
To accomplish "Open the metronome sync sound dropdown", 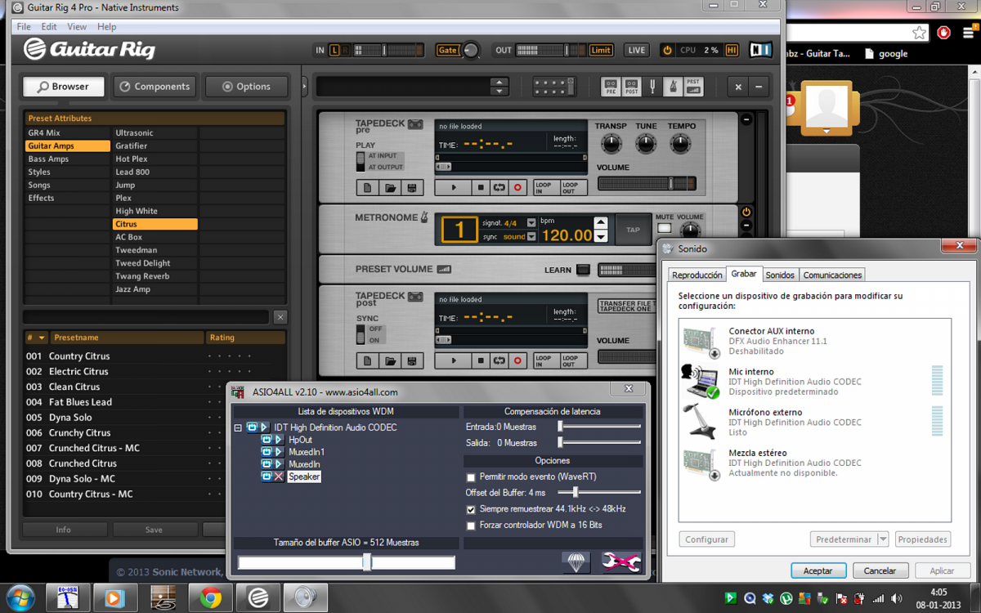I will (x=531, y=237).
